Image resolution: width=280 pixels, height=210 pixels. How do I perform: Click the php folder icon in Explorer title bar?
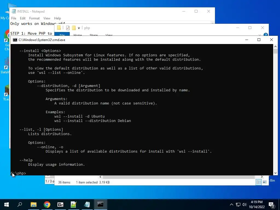pyautogui.click(x=59, y=28)
